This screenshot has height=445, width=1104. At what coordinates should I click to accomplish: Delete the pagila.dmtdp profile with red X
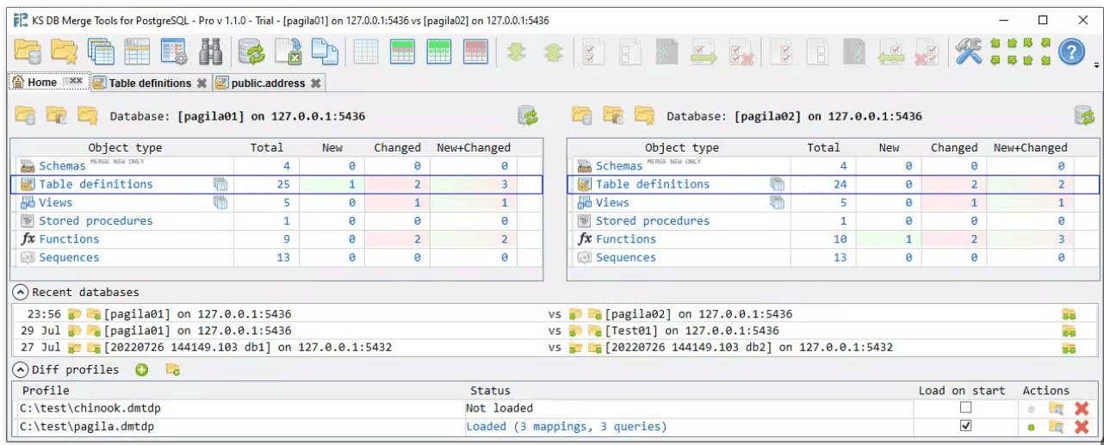click(1082, 427)
